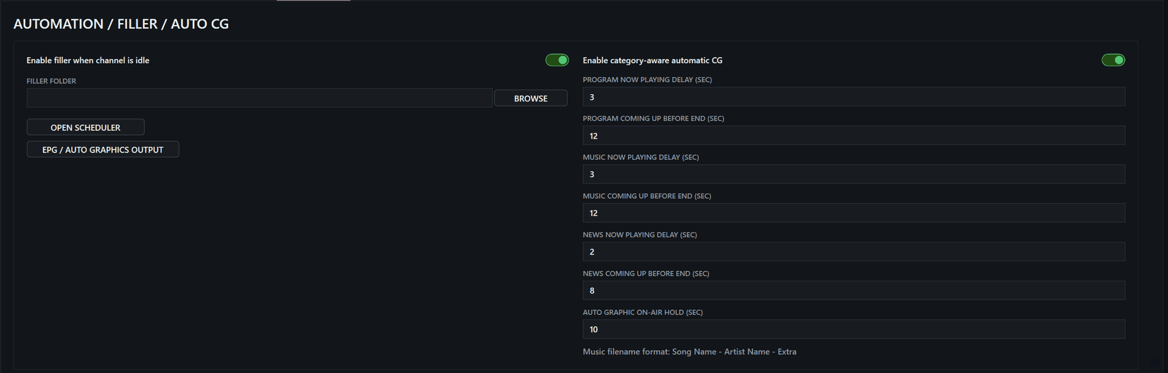Click the NEWS NOW PLAYING DELAY (SEC) label

coord(639,234)
